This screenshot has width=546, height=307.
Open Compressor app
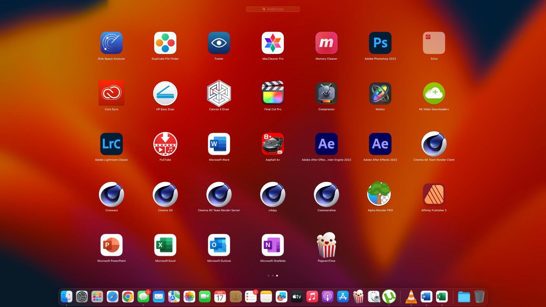(326, 94)
